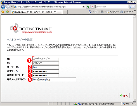Viewport: 137px width, 106px height.
Task: Click the red Stop loading icon
Action: tap(93, 7)
